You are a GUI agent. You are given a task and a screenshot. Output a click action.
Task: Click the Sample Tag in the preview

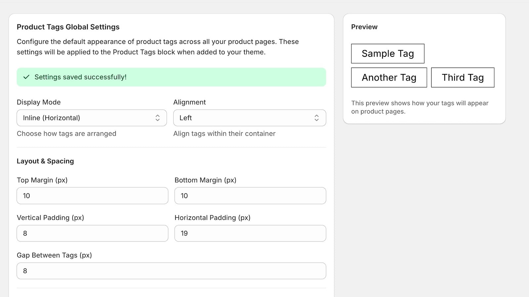click(387, 53)
